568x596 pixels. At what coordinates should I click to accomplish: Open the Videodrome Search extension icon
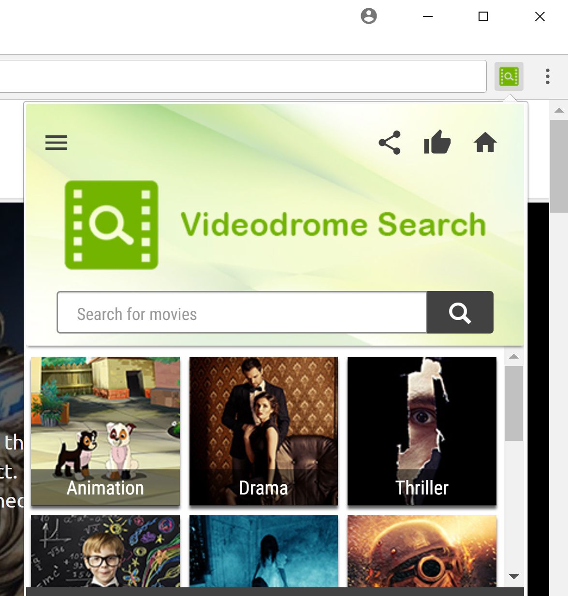[x=509, y=76]
